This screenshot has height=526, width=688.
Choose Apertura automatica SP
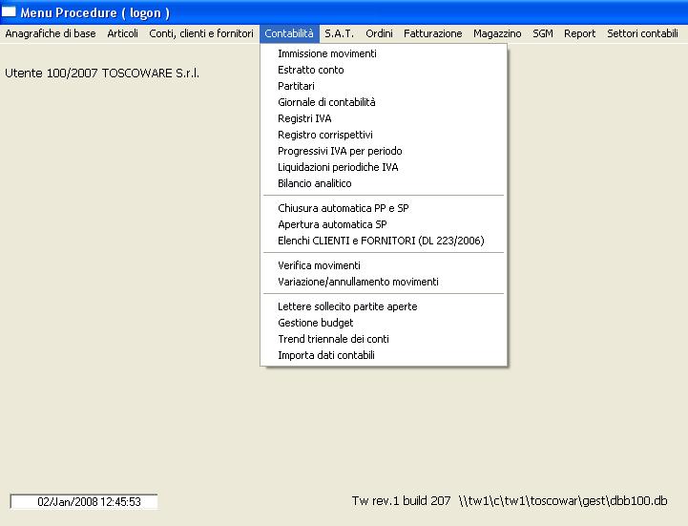click(x=384, y=224)
